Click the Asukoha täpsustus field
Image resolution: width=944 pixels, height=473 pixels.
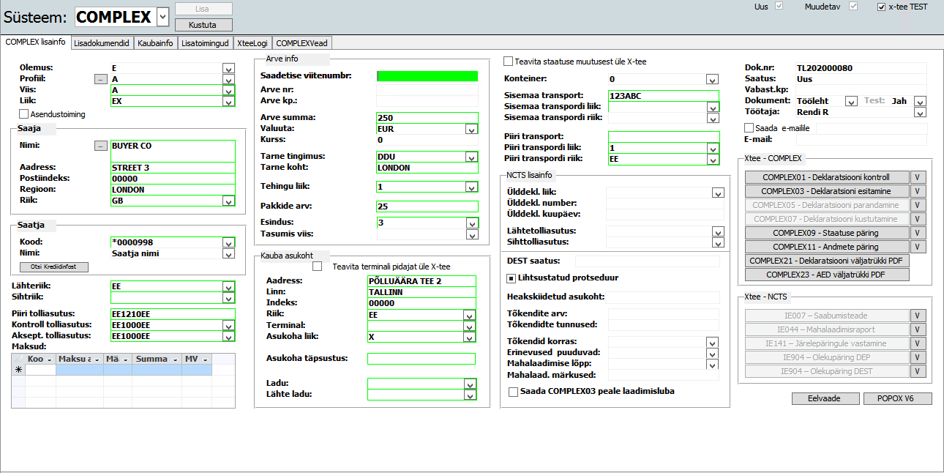point(422,359)
